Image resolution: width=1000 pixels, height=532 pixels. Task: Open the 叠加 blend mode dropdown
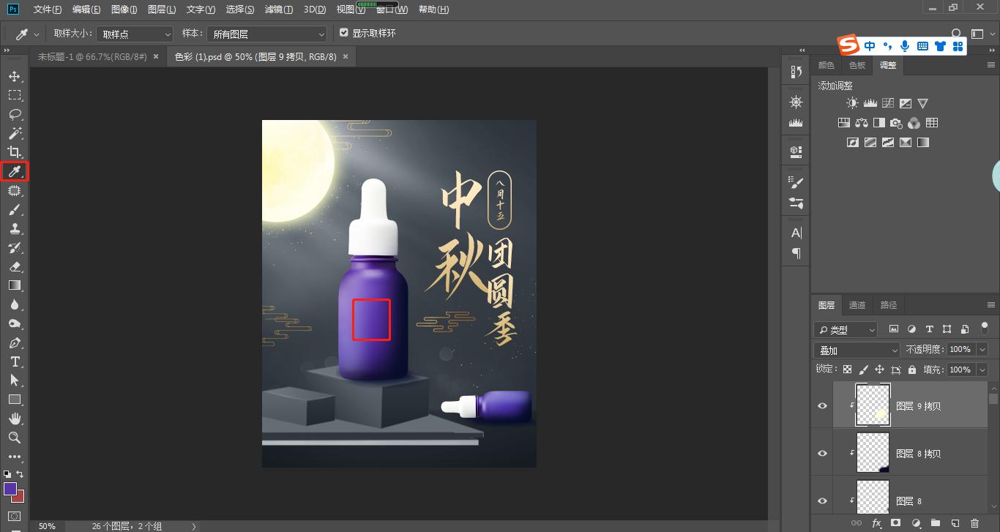857,349
